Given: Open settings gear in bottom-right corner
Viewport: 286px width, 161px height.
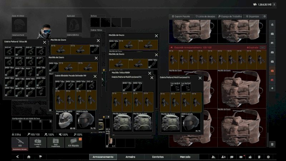Looking at the screenshot, I should coord(268,157).
